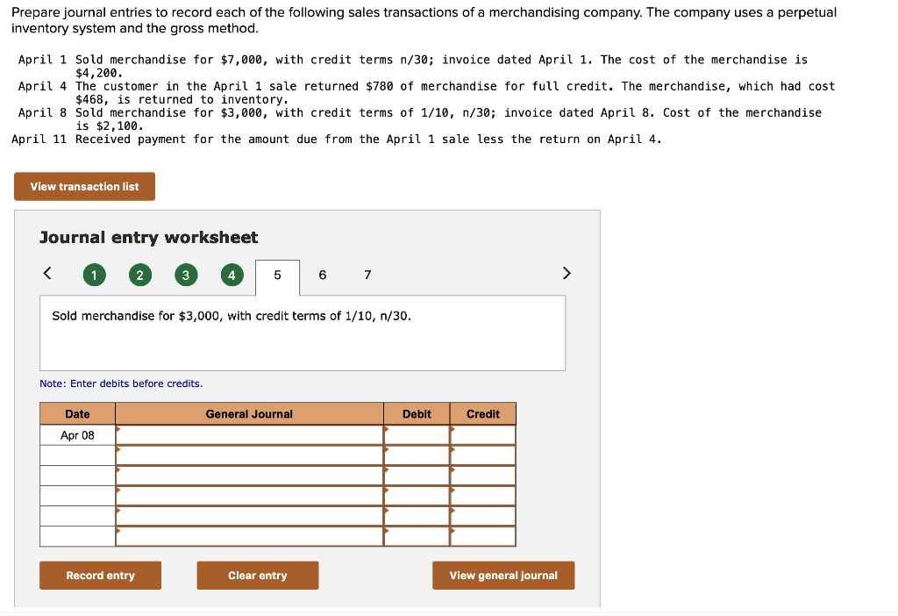Open the View transaction list button
Image resolution: width=898 pixels, height=616 pixels.
pos(83,186)
